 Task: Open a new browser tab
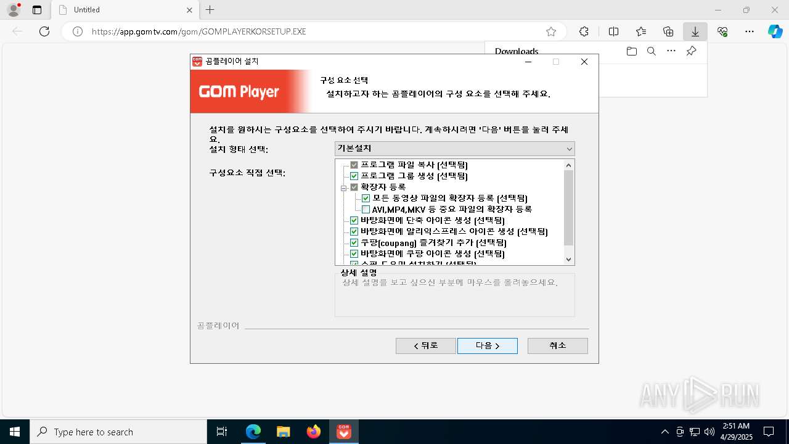tap(210, 10)
